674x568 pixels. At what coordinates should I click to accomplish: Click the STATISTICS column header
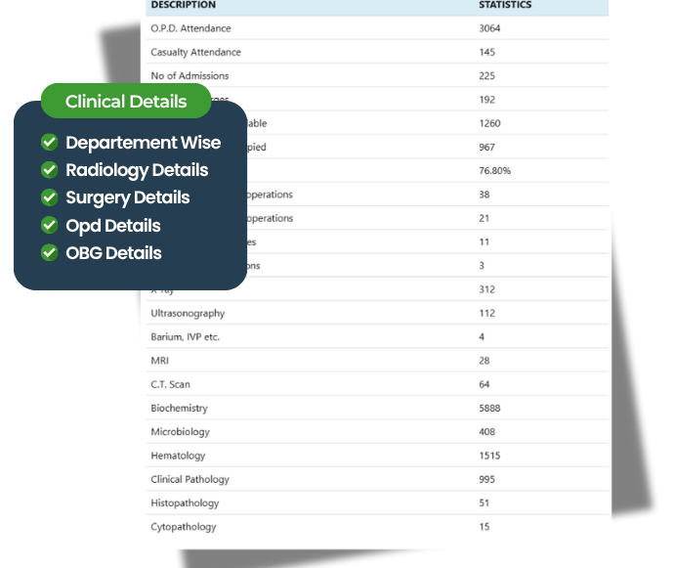[x=505, y=5]
